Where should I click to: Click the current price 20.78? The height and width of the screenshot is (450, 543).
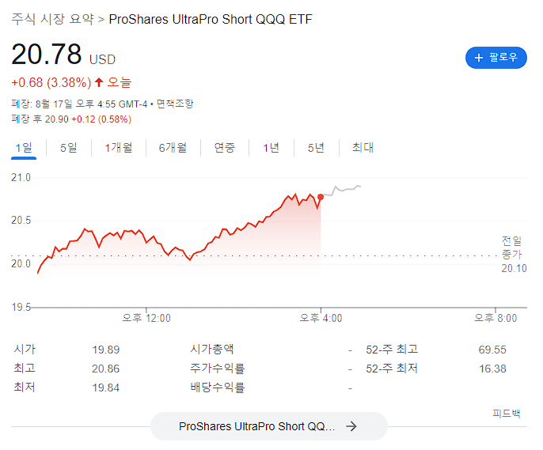(x=47, y=55)
